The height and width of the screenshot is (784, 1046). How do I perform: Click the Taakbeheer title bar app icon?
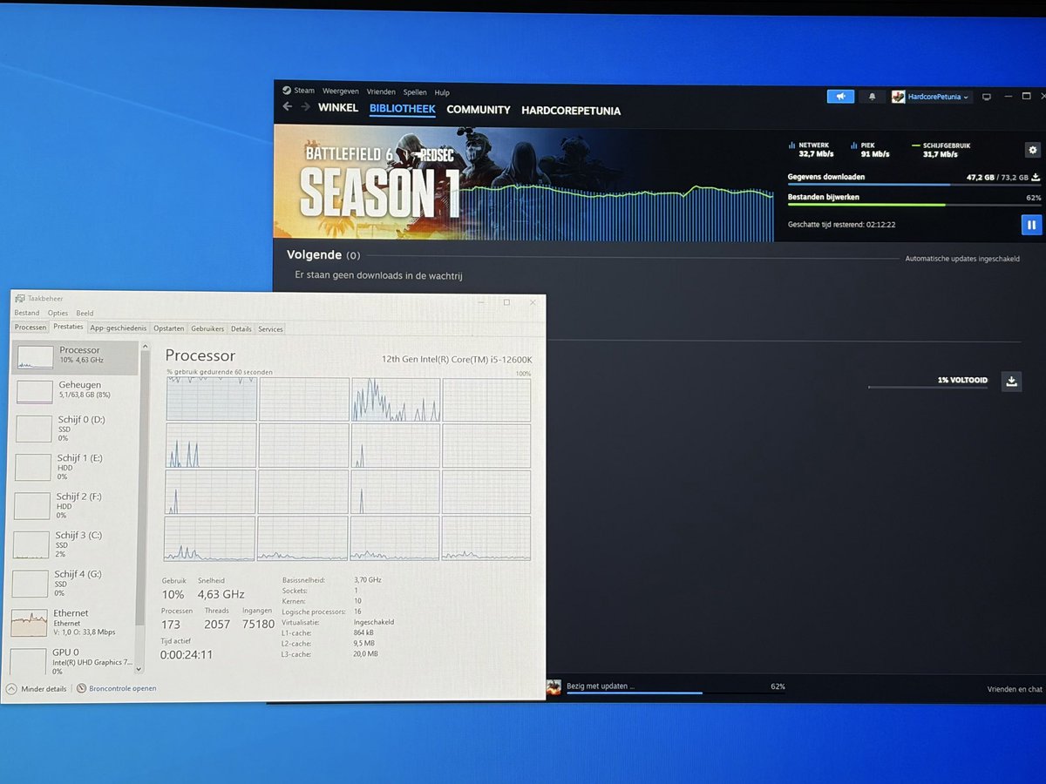tap(20, 299)
